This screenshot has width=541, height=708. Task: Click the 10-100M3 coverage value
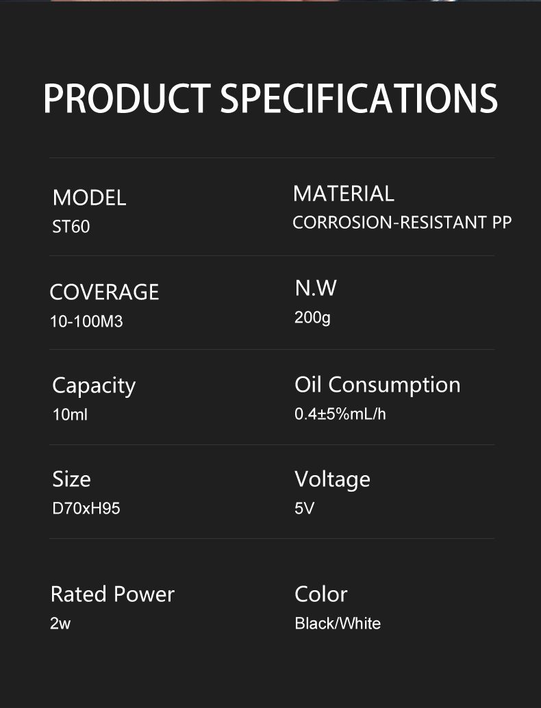(86, 322)
